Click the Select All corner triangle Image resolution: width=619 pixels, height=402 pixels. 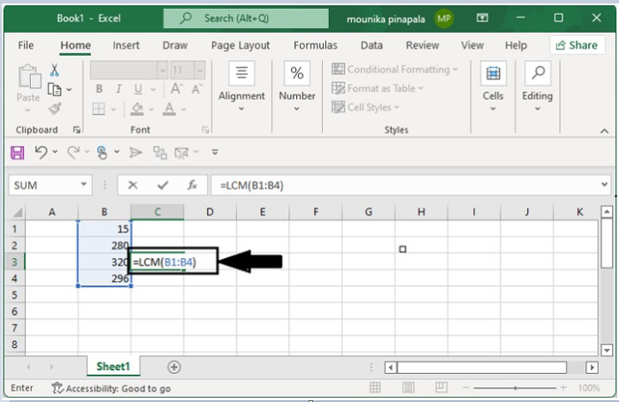(17, 213)
